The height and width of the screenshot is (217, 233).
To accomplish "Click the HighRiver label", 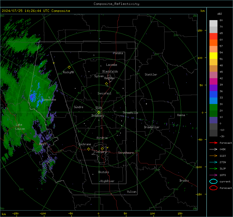I will click(107, 181).
